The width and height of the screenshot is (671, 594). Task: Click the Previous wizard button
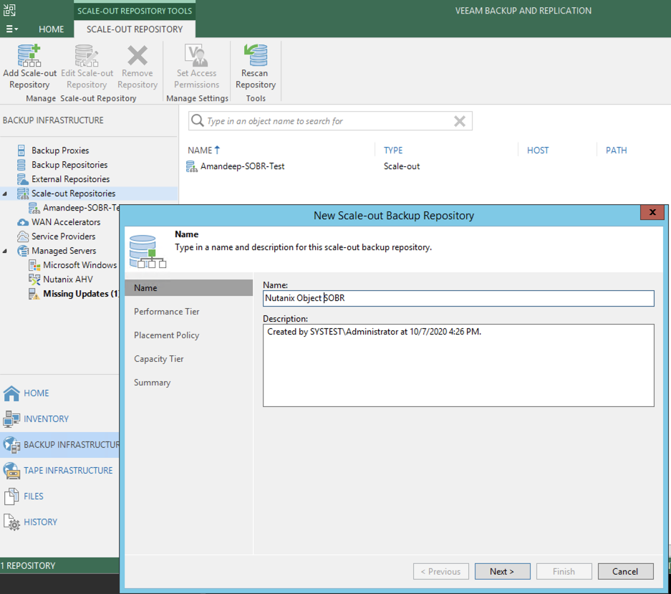[x=441, y=571]
